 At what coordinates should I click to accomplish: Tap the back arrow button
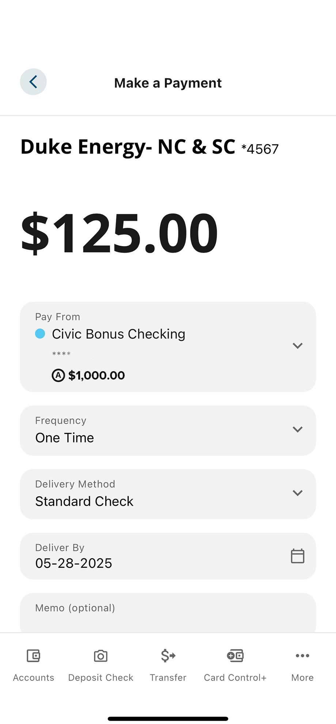tap(33, 82)
